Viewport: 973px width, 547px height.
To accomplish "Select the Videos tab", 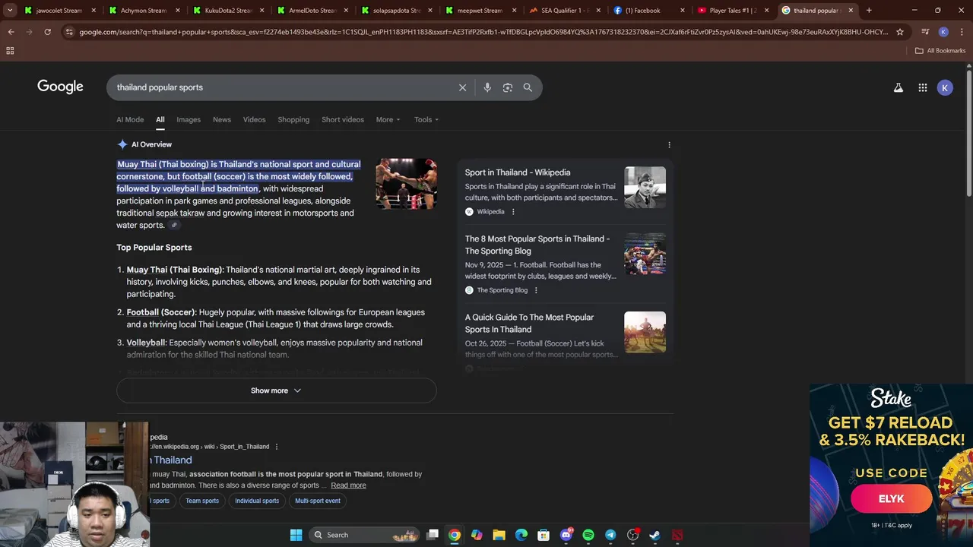I will [x=255, y=120].
